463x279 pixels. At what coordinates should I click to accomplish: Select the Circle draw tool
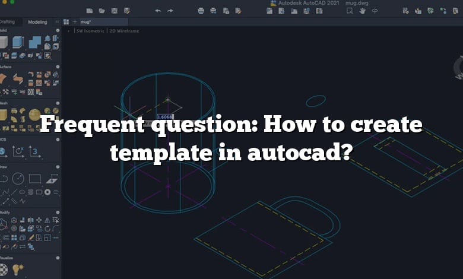(x=18, y=179)
